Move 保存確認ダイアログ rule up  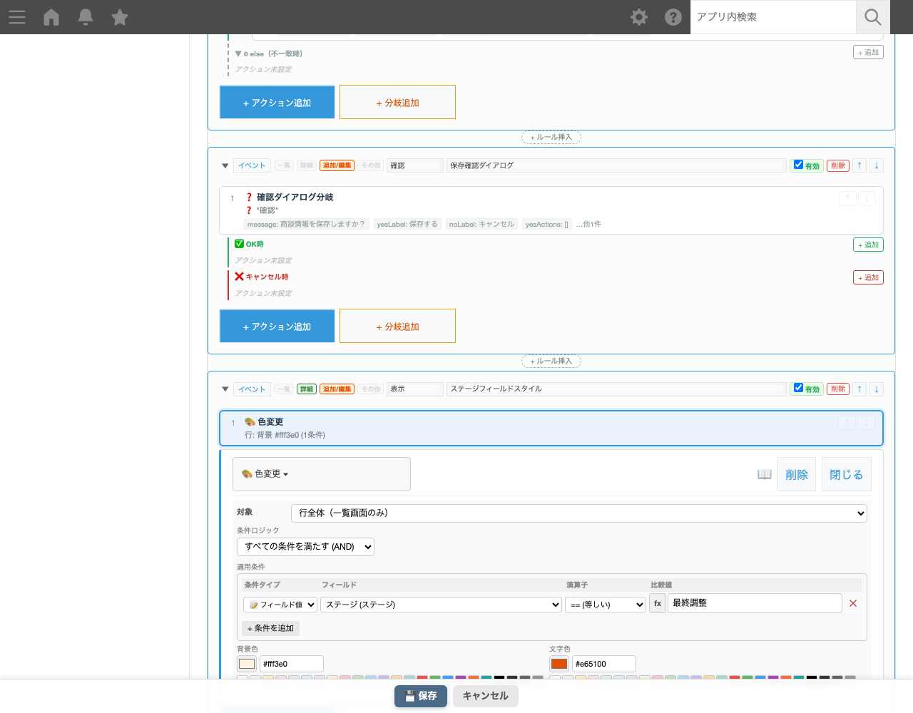coord(860,165)
